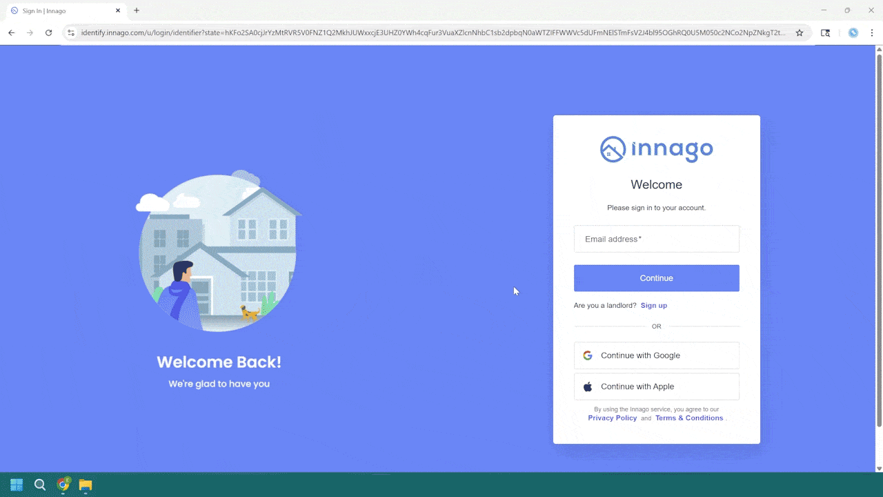The image size is (883, 497).
Task: Go back to previous page
Action: [x=11, y=32]
